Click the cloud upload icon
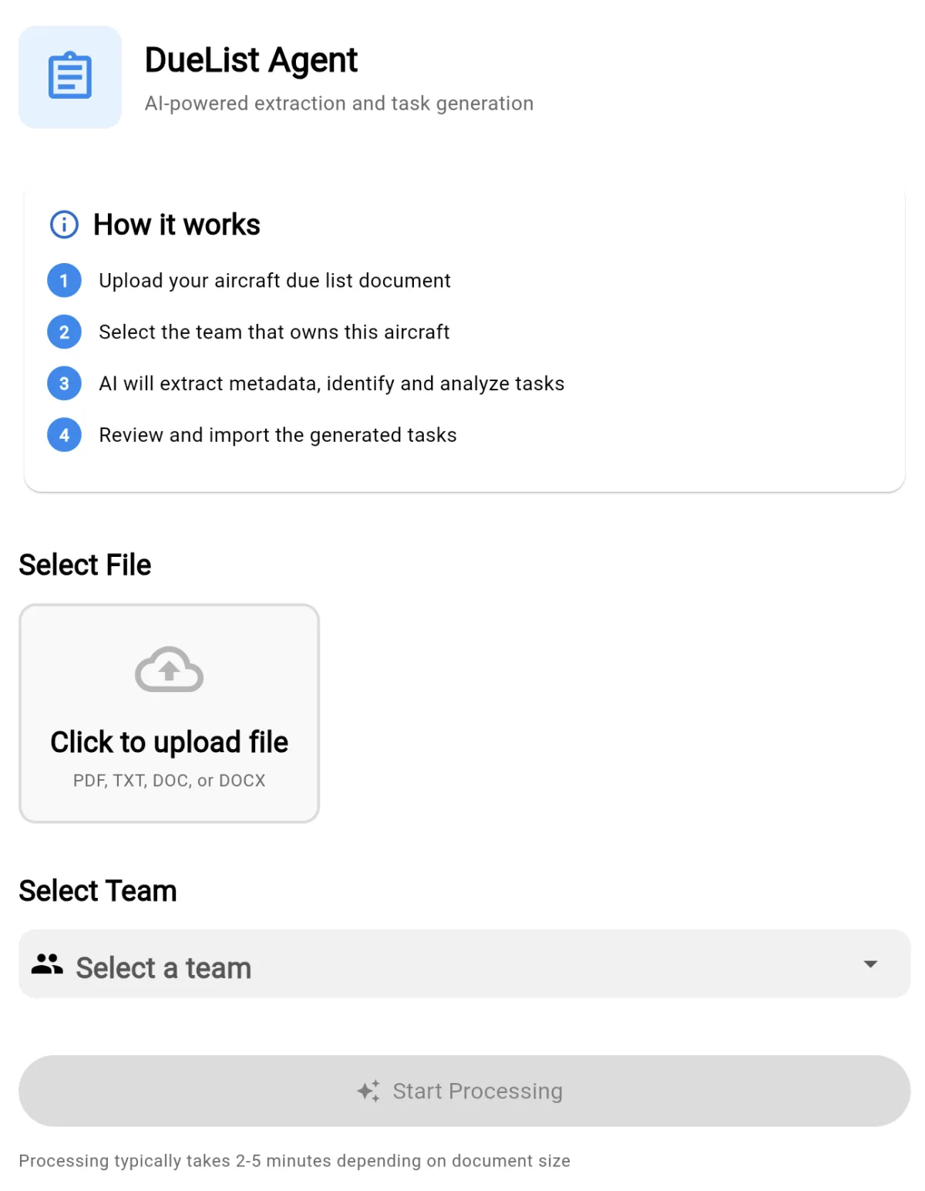Viewport: 925px width, 1191px height. click(x=169, y=670)
